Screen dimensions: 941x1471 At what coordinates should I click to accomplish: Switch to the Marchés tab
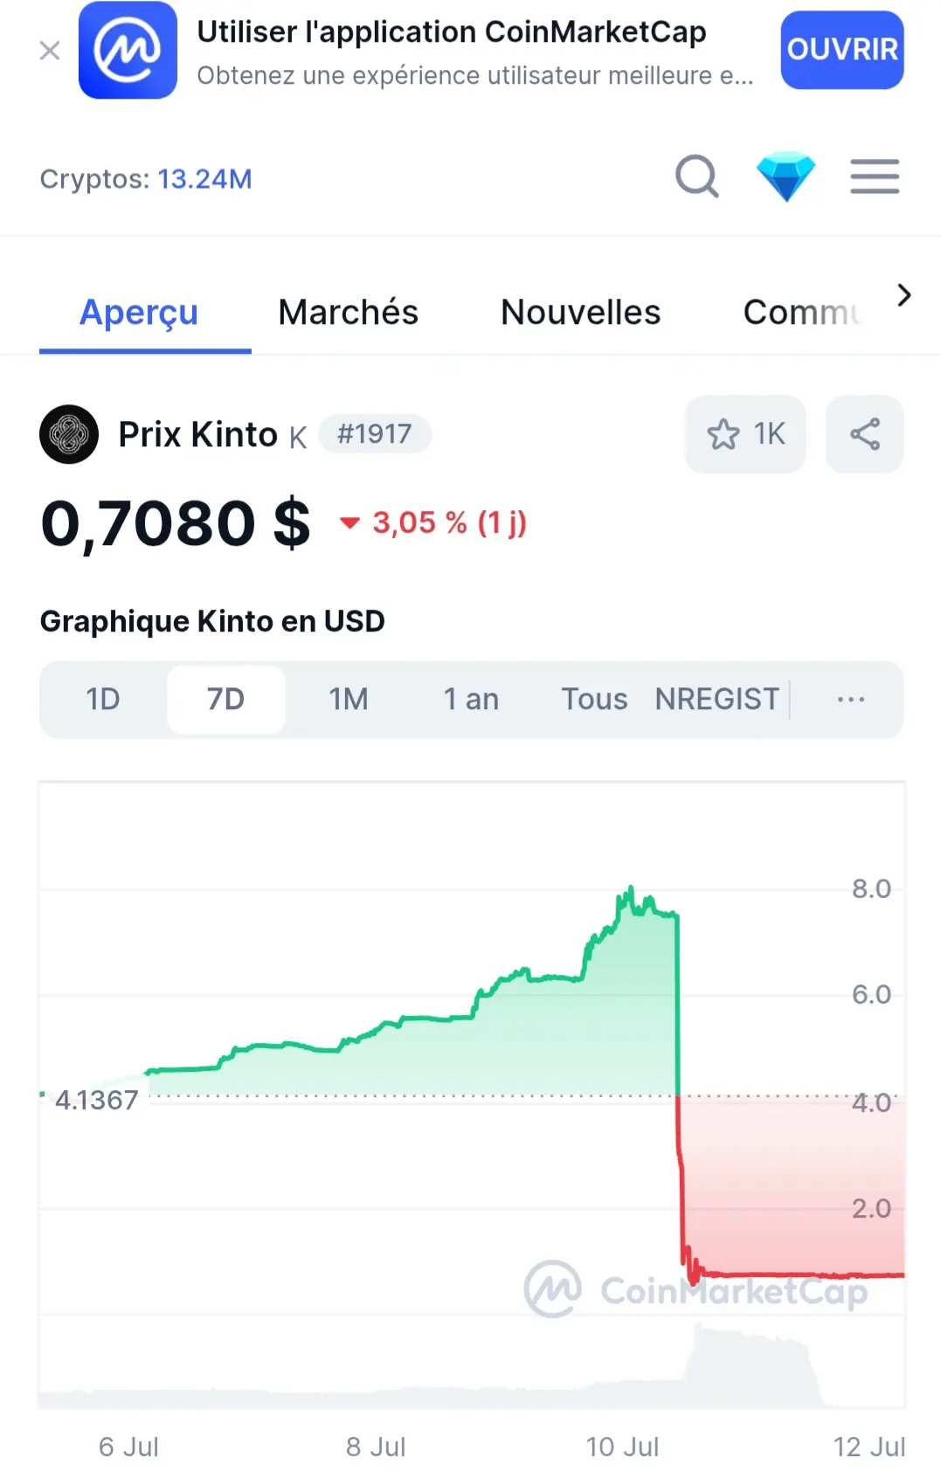348,312
